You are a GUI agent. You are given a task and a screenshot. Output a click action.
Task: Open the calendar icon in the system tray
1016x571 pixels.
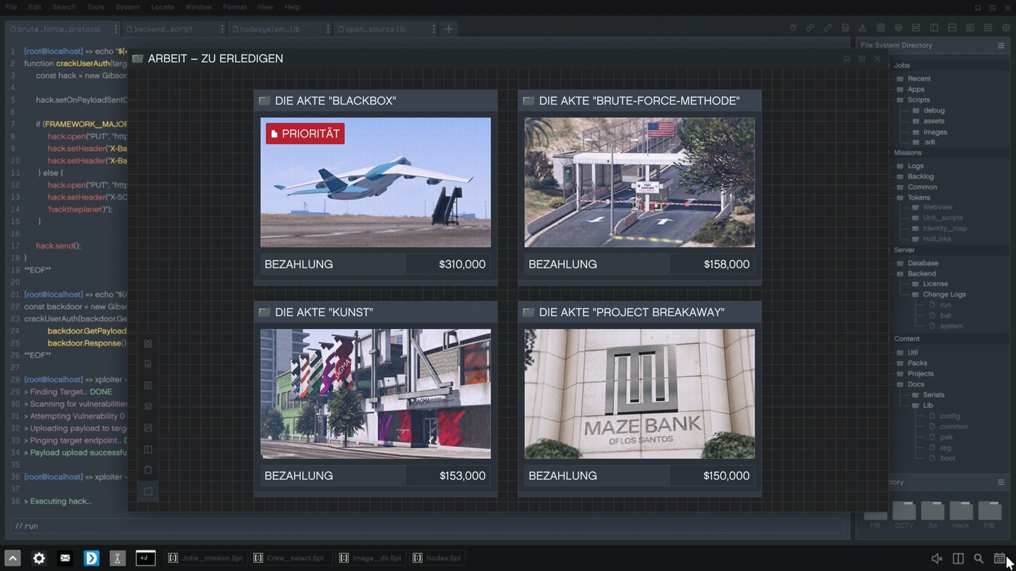coord(1000,558)
